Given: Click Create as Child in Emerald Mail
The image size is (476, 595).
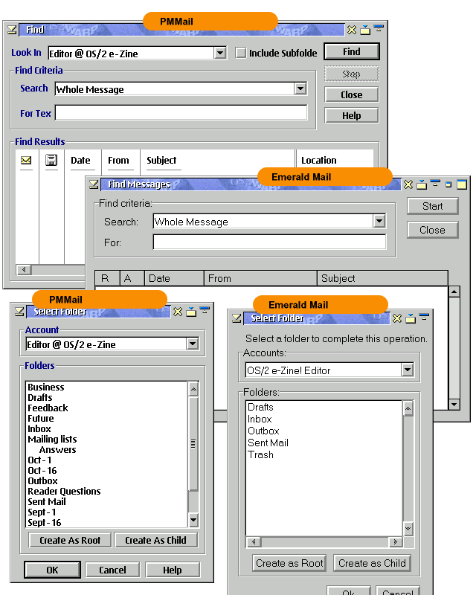Looking at the screenshot, I should pos(372,563).
